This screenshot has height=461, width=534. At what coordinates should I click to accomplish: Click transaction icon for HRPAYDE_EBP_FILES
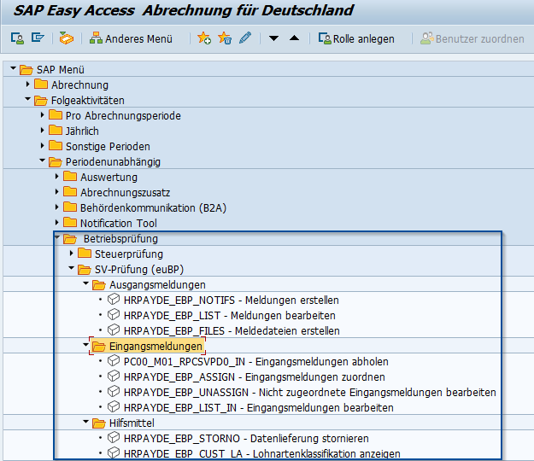tap(114, 330)
